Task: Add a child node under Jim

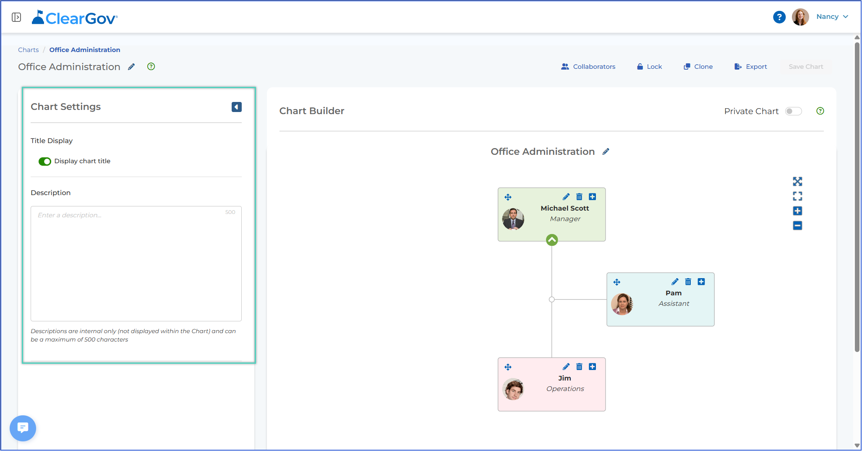Action: coord(593,367)
